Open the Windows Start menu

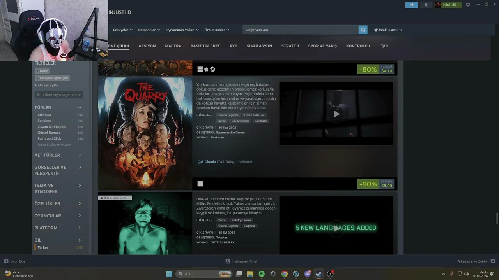pos(169,274)
